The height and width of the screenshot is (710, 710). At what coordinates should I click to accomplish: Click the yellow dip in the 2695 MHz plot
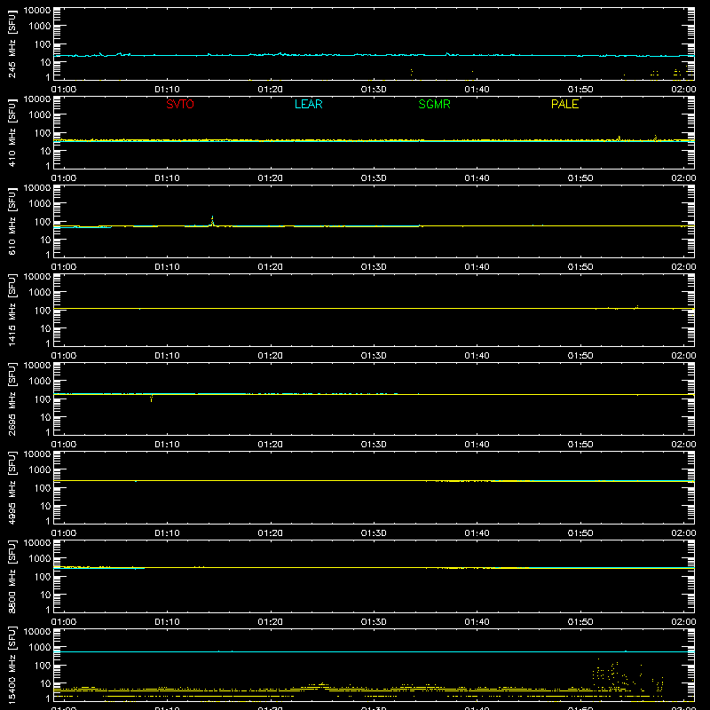pos(151,398)
